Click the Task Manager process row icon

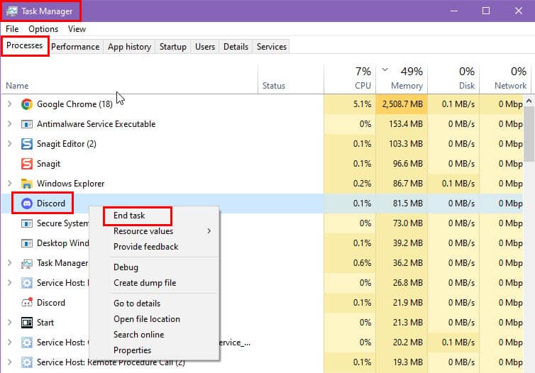pyautogui.click(x=27, y=263)
